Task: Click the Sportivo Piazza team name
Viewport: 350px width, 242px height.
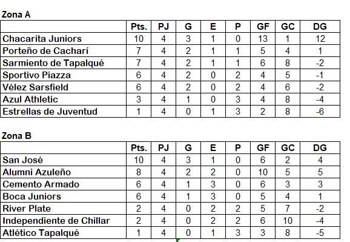Action: [x=36, y=75]
